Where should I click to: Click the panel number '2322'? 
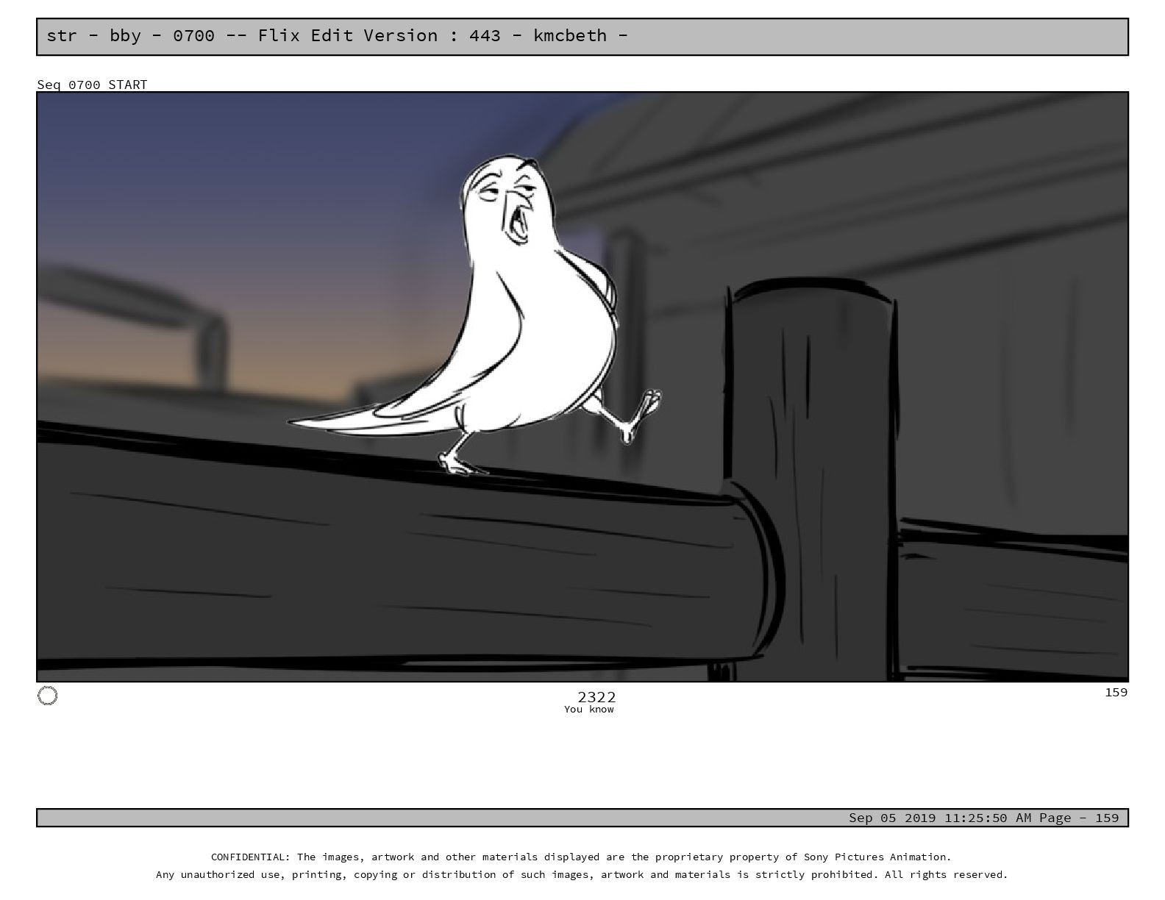596,696
